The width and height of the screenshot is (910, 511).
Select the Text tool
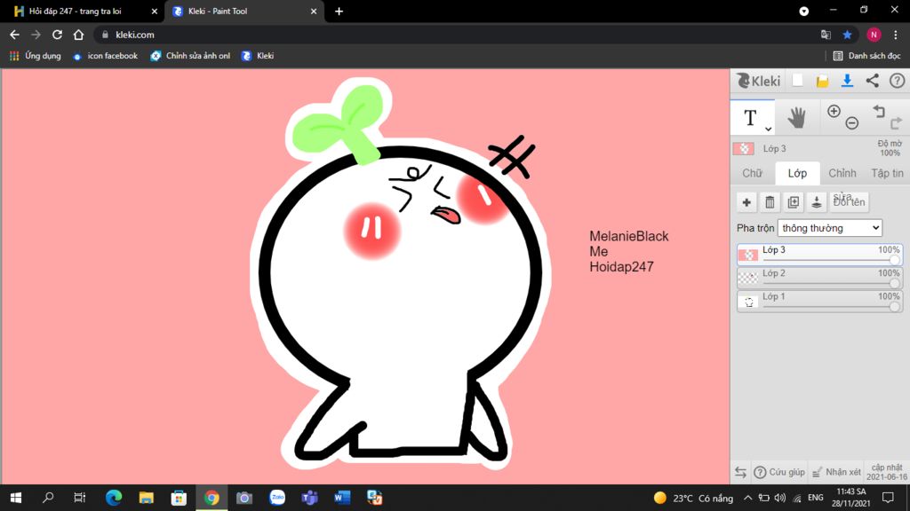click(x=750, y=118)
